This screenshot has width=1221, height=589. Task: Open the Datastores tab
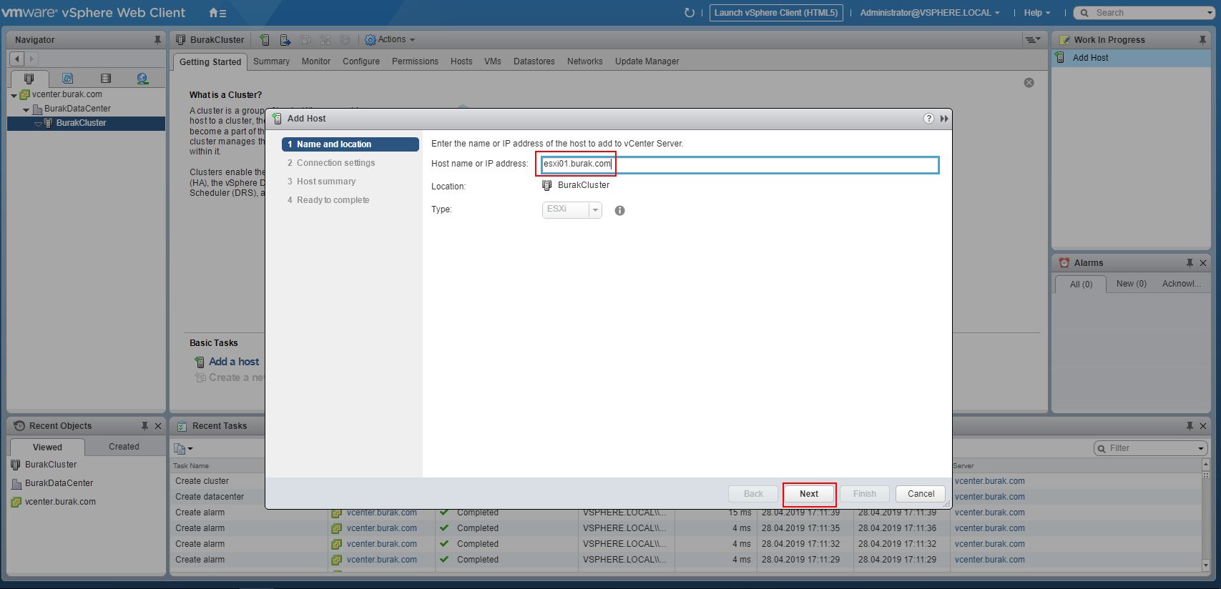(534, 61)
